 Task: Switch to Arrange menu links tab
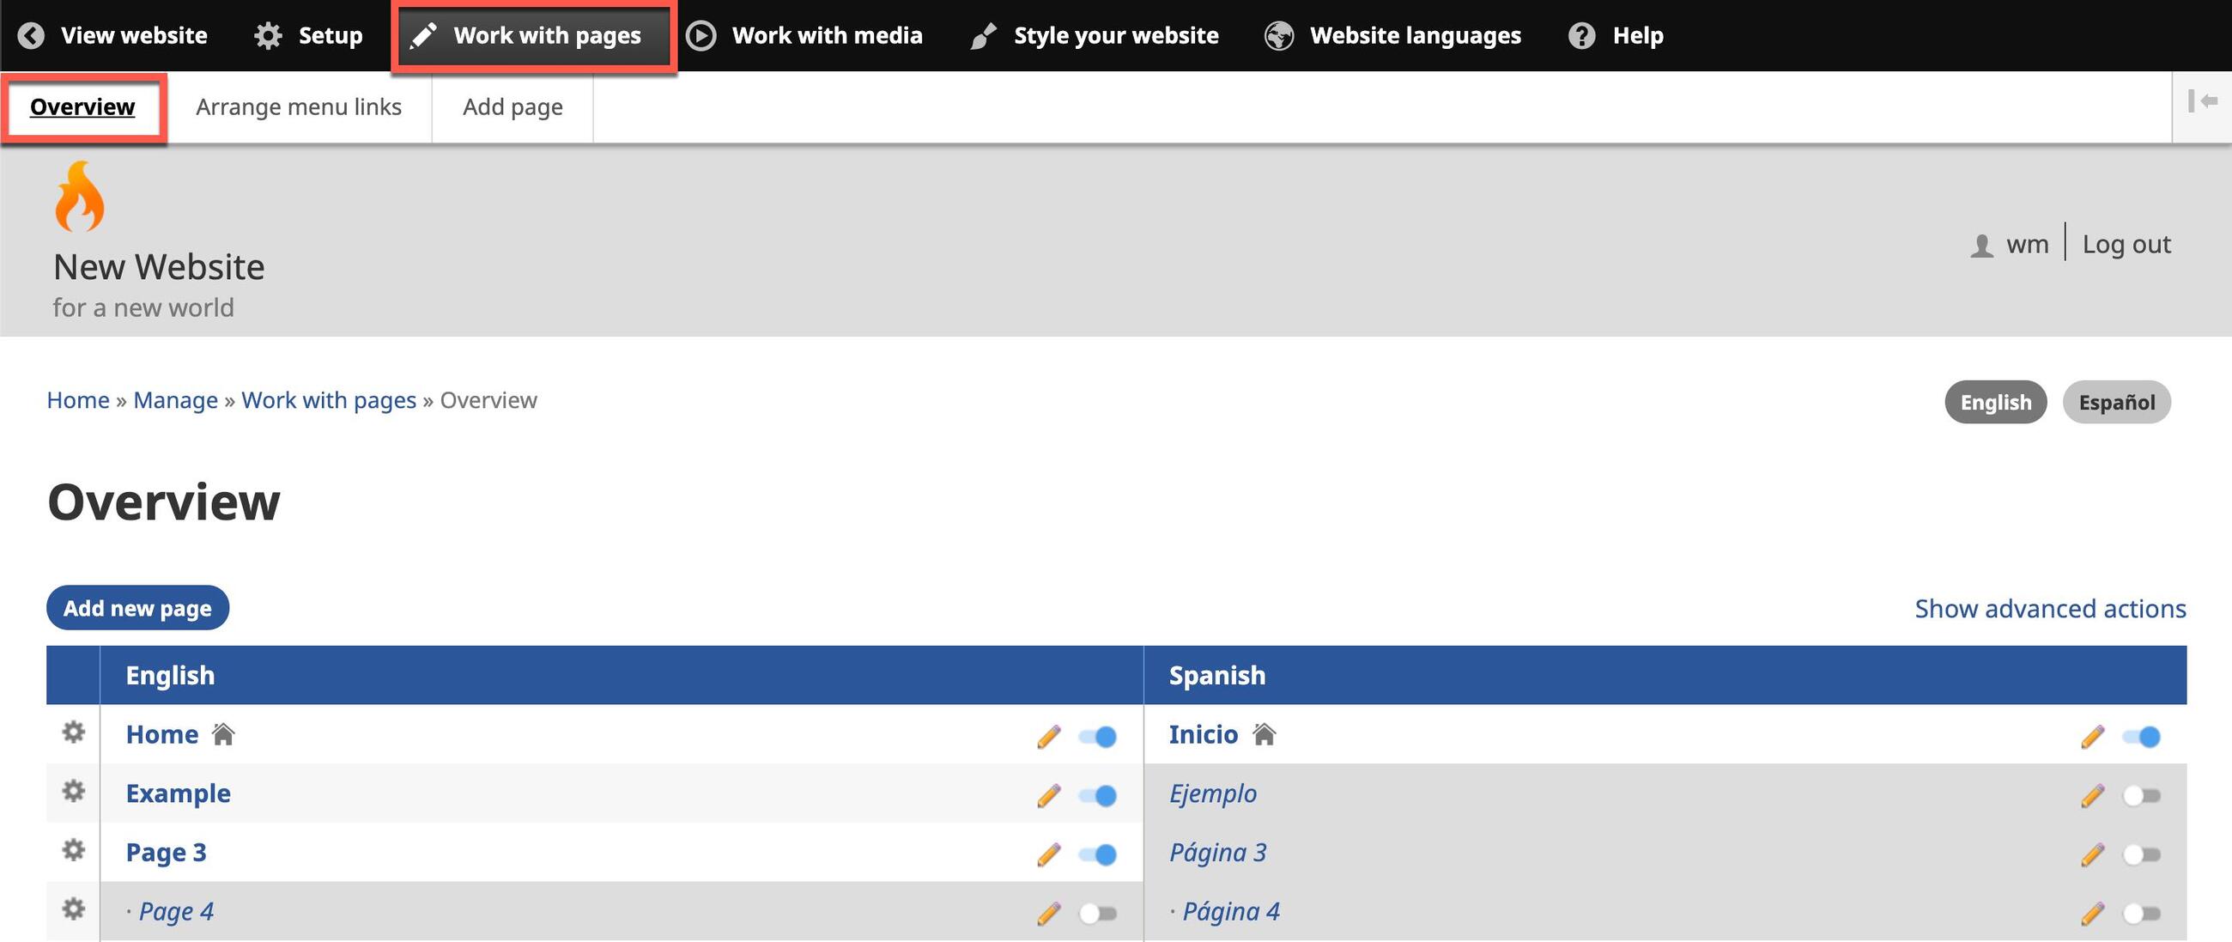[298, 106]
